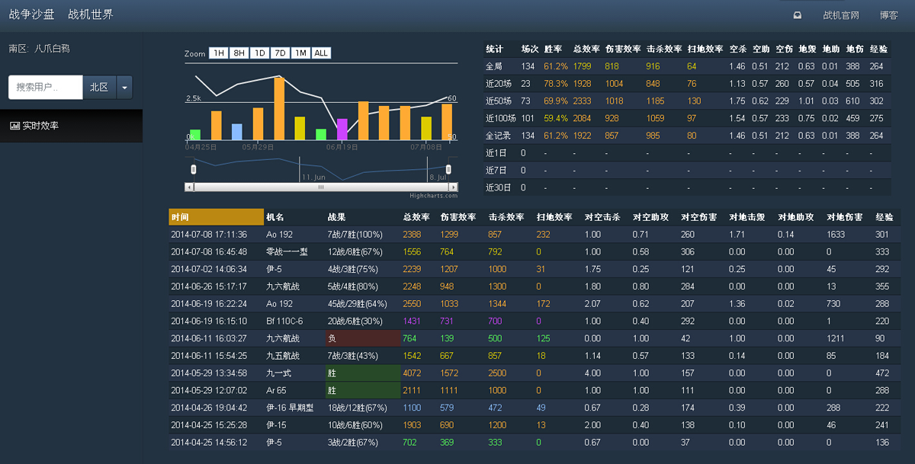This screenshot has height=464, width=915.
Task: Open the 博客 nav link
Action: click(x=889, y=15)
